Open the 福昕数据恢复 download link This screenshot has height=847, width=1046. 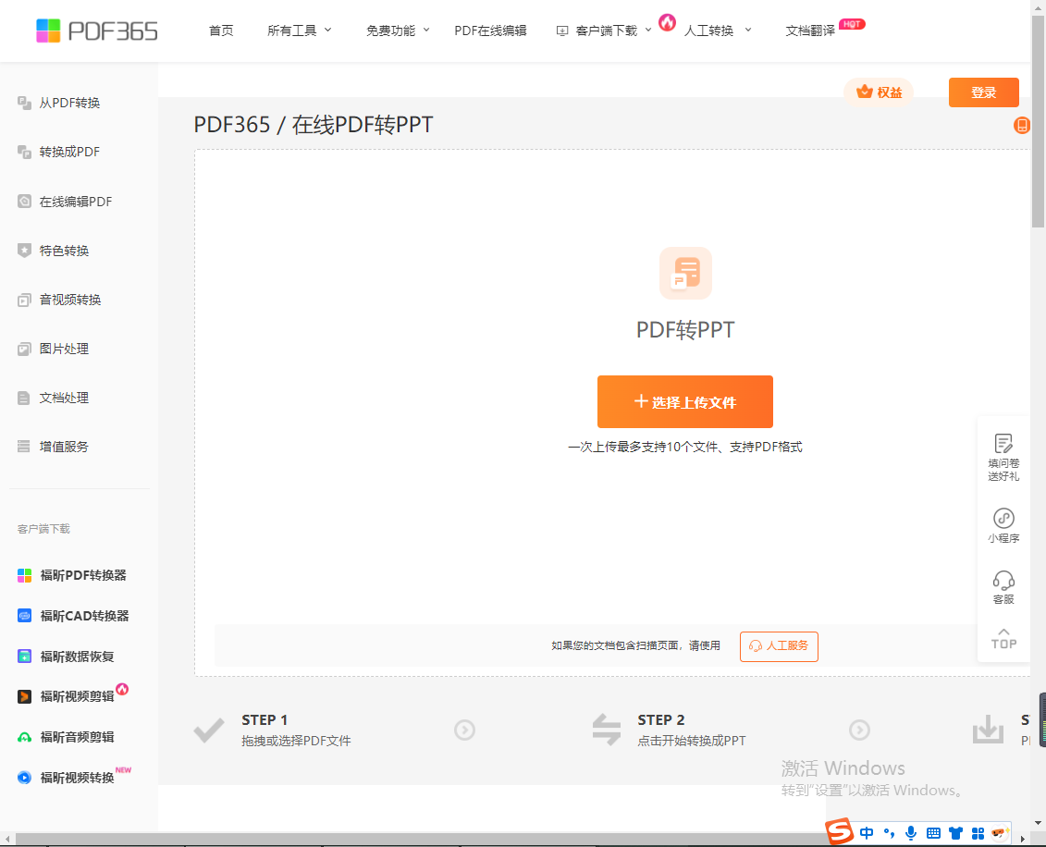tap(78, 657)
